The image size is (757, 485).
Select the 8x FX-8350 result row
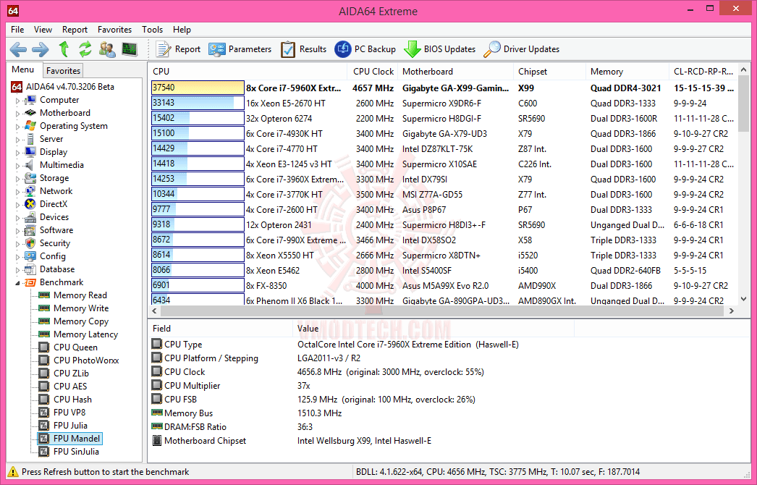(443, 286)
